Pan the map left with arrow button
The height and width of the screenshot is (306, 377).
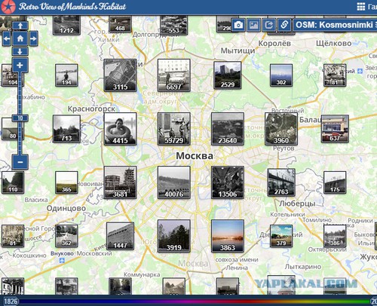click(x=7, y=38)
